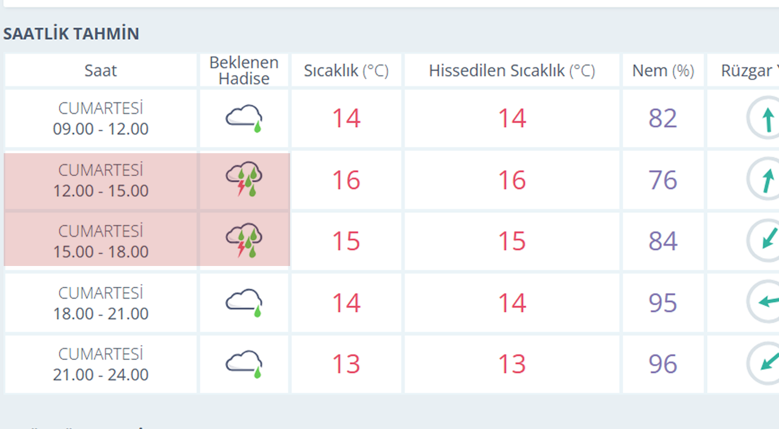Click the rain cloud icon for 09.00 - 12.00
Image resolution: width=779 pixels, height=429 pixels.
(244, 118)
